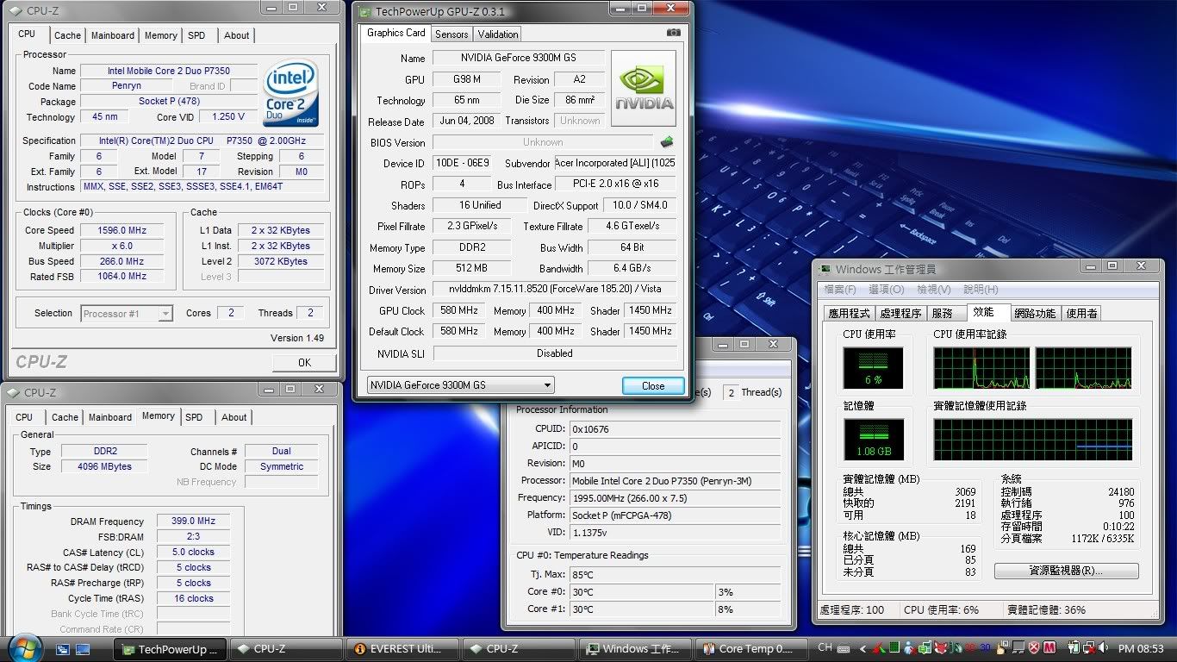Open the 選項(O) menu in Task Manager

coord(887,290)
